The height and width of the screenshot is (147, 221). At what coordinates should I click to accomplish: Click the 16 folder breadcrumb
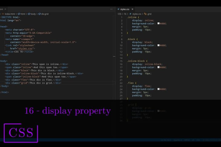tap(124, 14)
